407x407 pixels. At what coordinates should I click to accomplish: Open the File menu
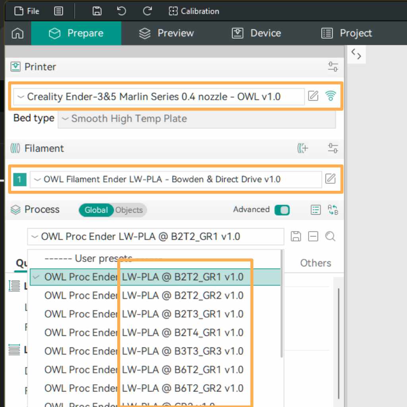coord(27,11)
